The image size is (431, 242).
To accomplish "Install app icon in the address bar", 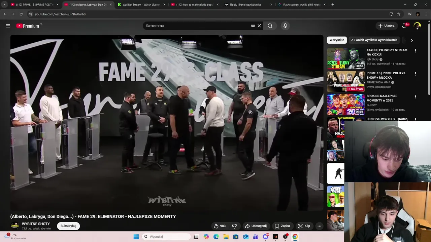I will pyautogui.click(x=391, y=14).
